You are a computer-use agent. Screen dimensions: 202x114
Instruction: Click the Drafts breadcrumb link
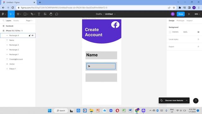[x=99, y=14]
